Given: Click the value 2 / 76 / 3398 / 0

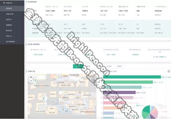Looking at the screenshot, I should [x=159, y=57].
